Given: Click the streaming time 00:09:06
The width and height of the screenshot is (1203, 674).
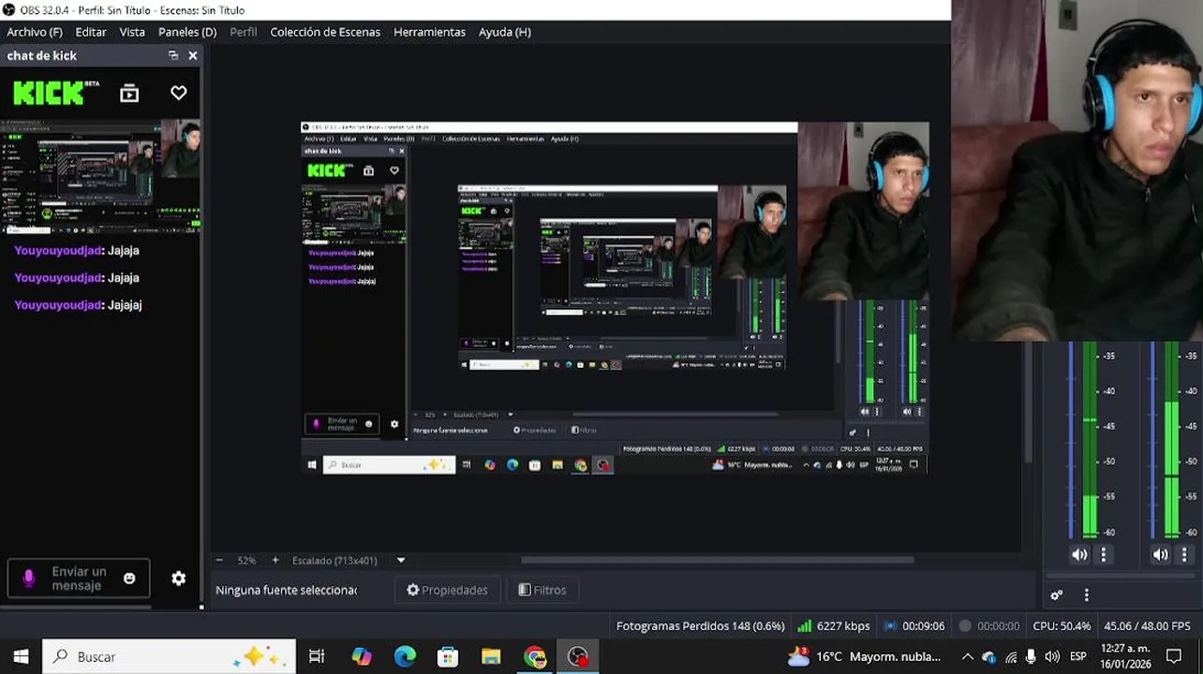Looking at the screenshot, I should [x=913, y=626].
